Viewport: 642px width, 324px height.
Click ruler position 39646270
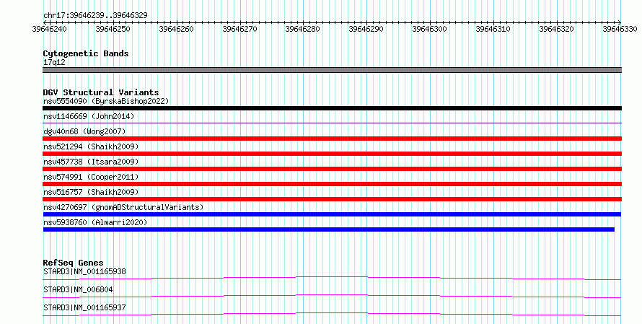tap(240, 29)
